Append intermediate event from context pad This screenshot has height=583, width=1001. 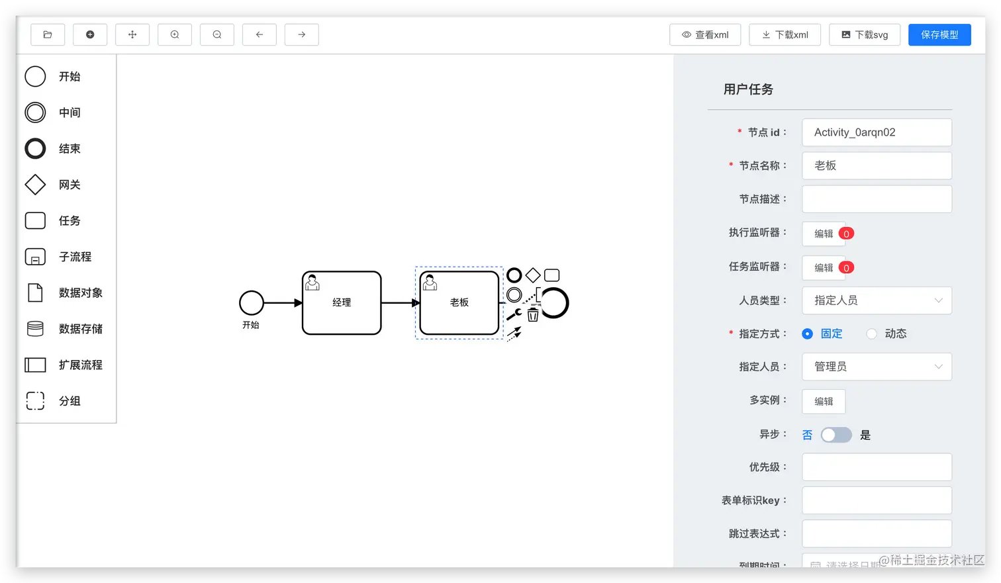514,294
